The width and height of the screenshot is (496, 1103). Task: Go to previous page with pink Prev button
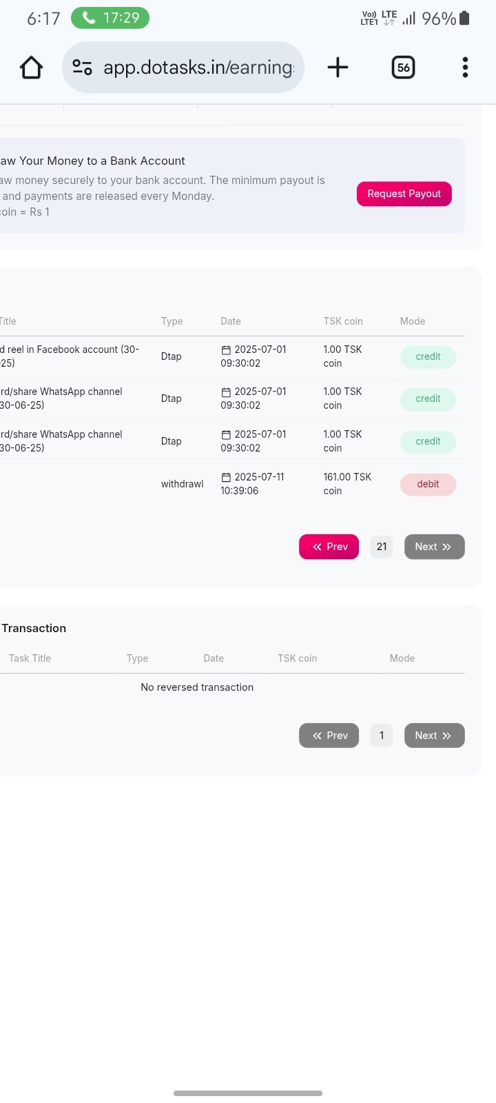[329, 547]
